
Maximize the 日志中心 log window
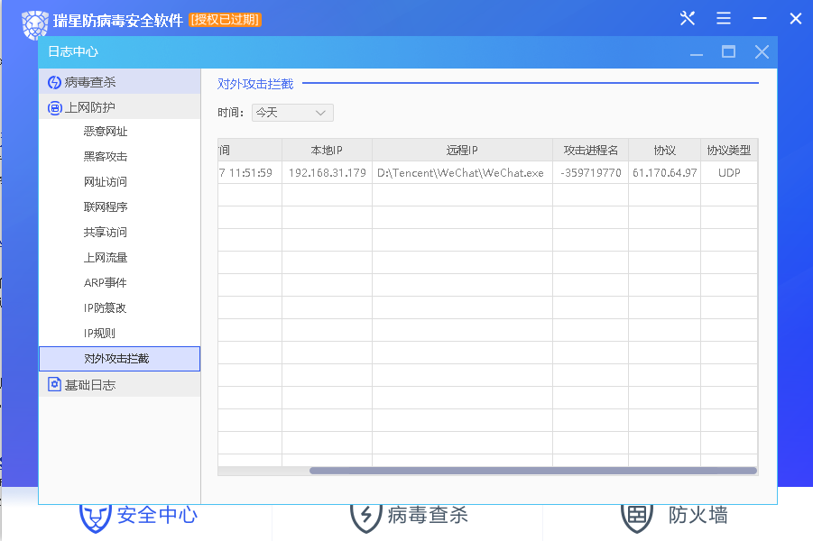pyautogui.click(x=728, y=51)
